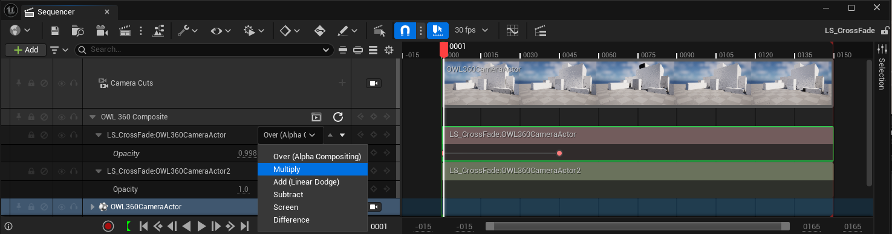
Task: Select the clapper with cursor tool icon
Action: point(380,30)
